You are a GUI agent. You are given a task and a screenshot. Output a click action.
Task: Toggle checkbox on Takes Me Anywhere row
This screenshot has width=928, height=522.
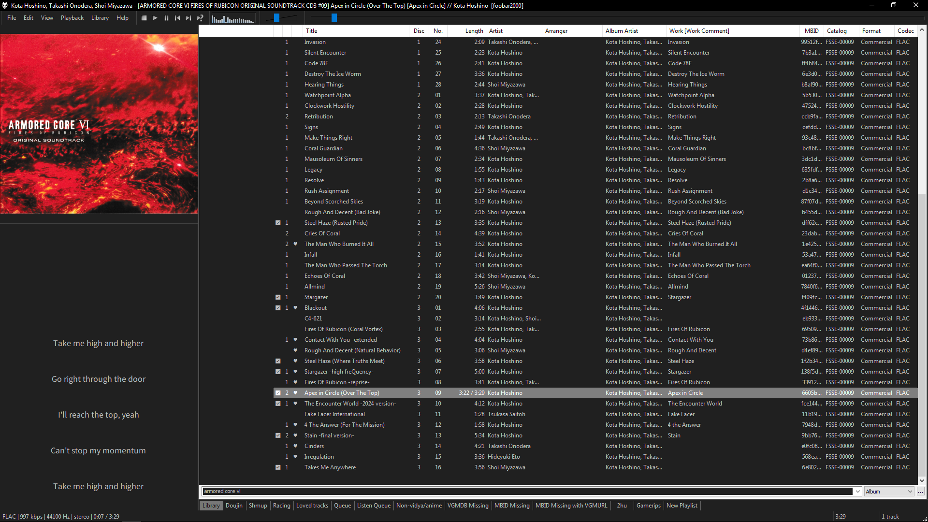pyautogui.click(x=278, y=467)
